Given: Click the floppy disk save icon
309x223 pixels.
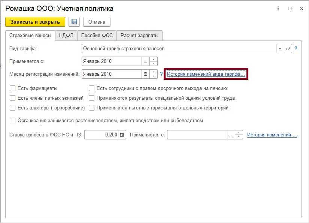Looking at the screenshot, I should [74, 22].
